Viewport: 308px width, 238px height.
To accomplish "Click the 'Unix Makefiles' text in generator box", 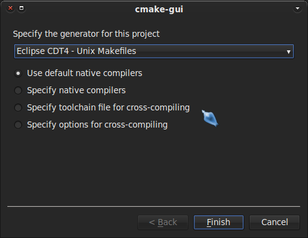I will click(106, 51).
